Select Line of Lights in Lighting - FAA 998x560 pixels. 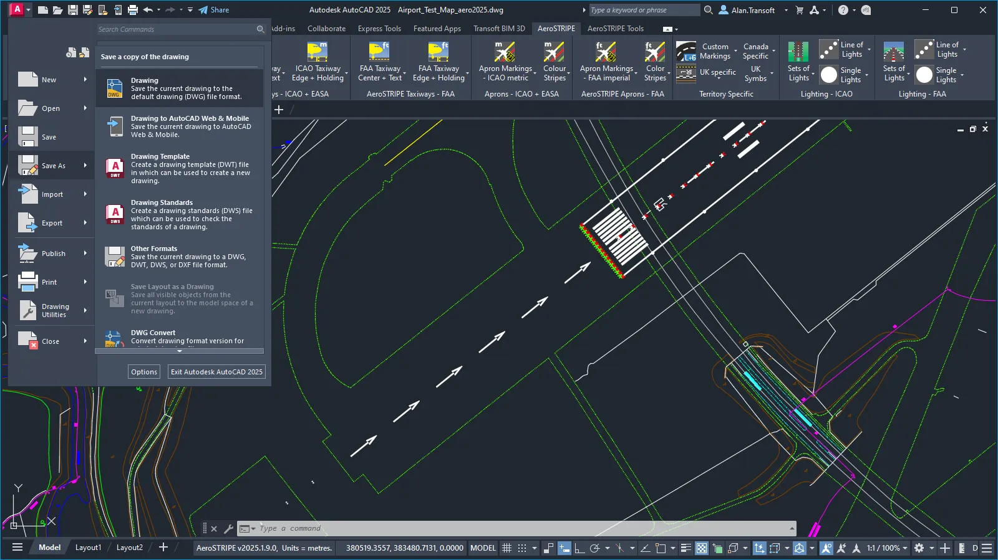(940, 49)
